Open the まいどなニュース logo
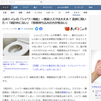 tap(76, 29)
